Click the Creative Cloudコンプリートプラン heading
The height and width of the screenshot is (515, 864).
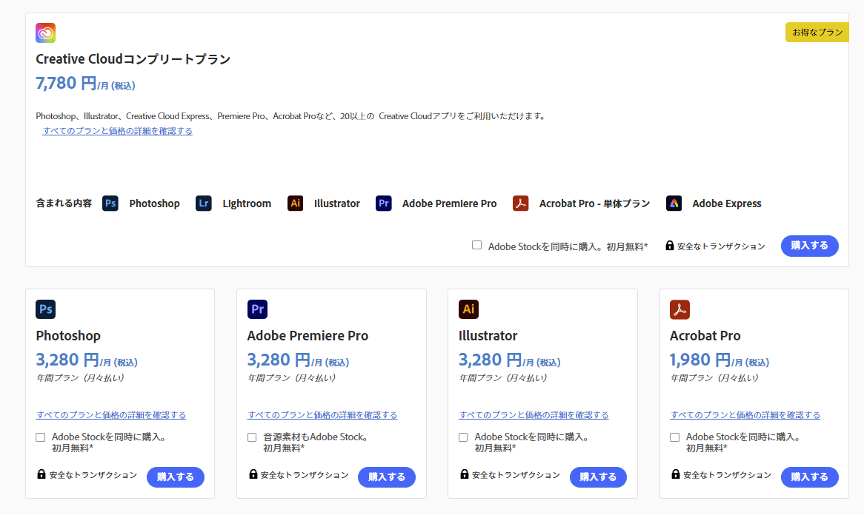pos(133,59)
